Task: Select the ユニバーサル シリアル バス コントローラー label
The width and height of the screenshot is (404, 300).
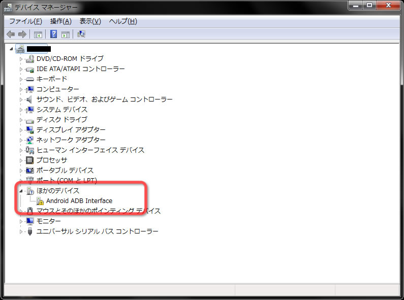Action: coord(98,231)
